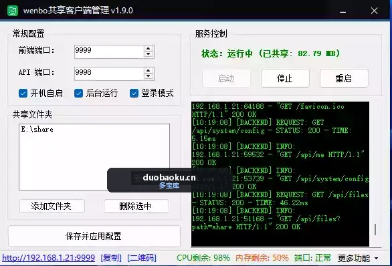
Task: Uncheck the 开机自启 checkbox
Action: (x=23, y=93)
